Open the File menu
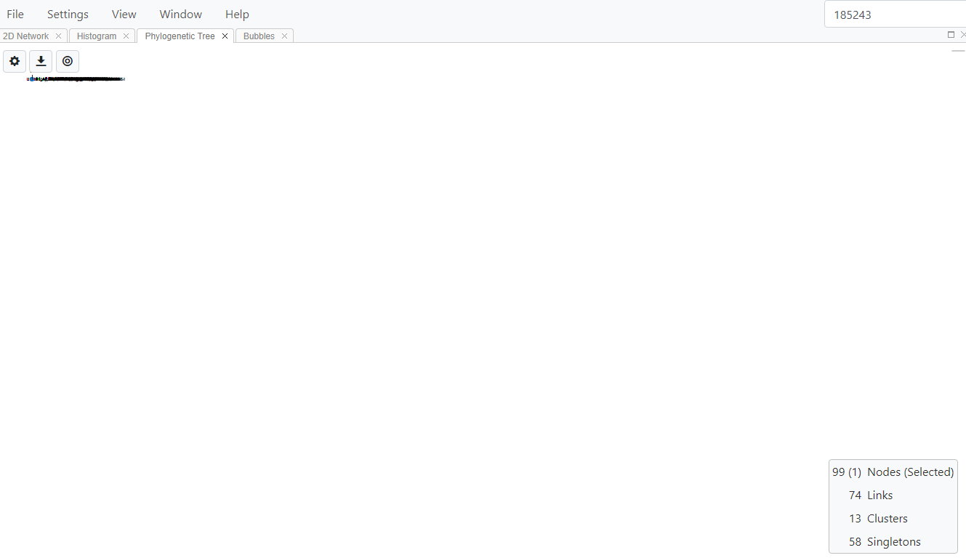This screenshot has height=558, width=966. (15, 14)
